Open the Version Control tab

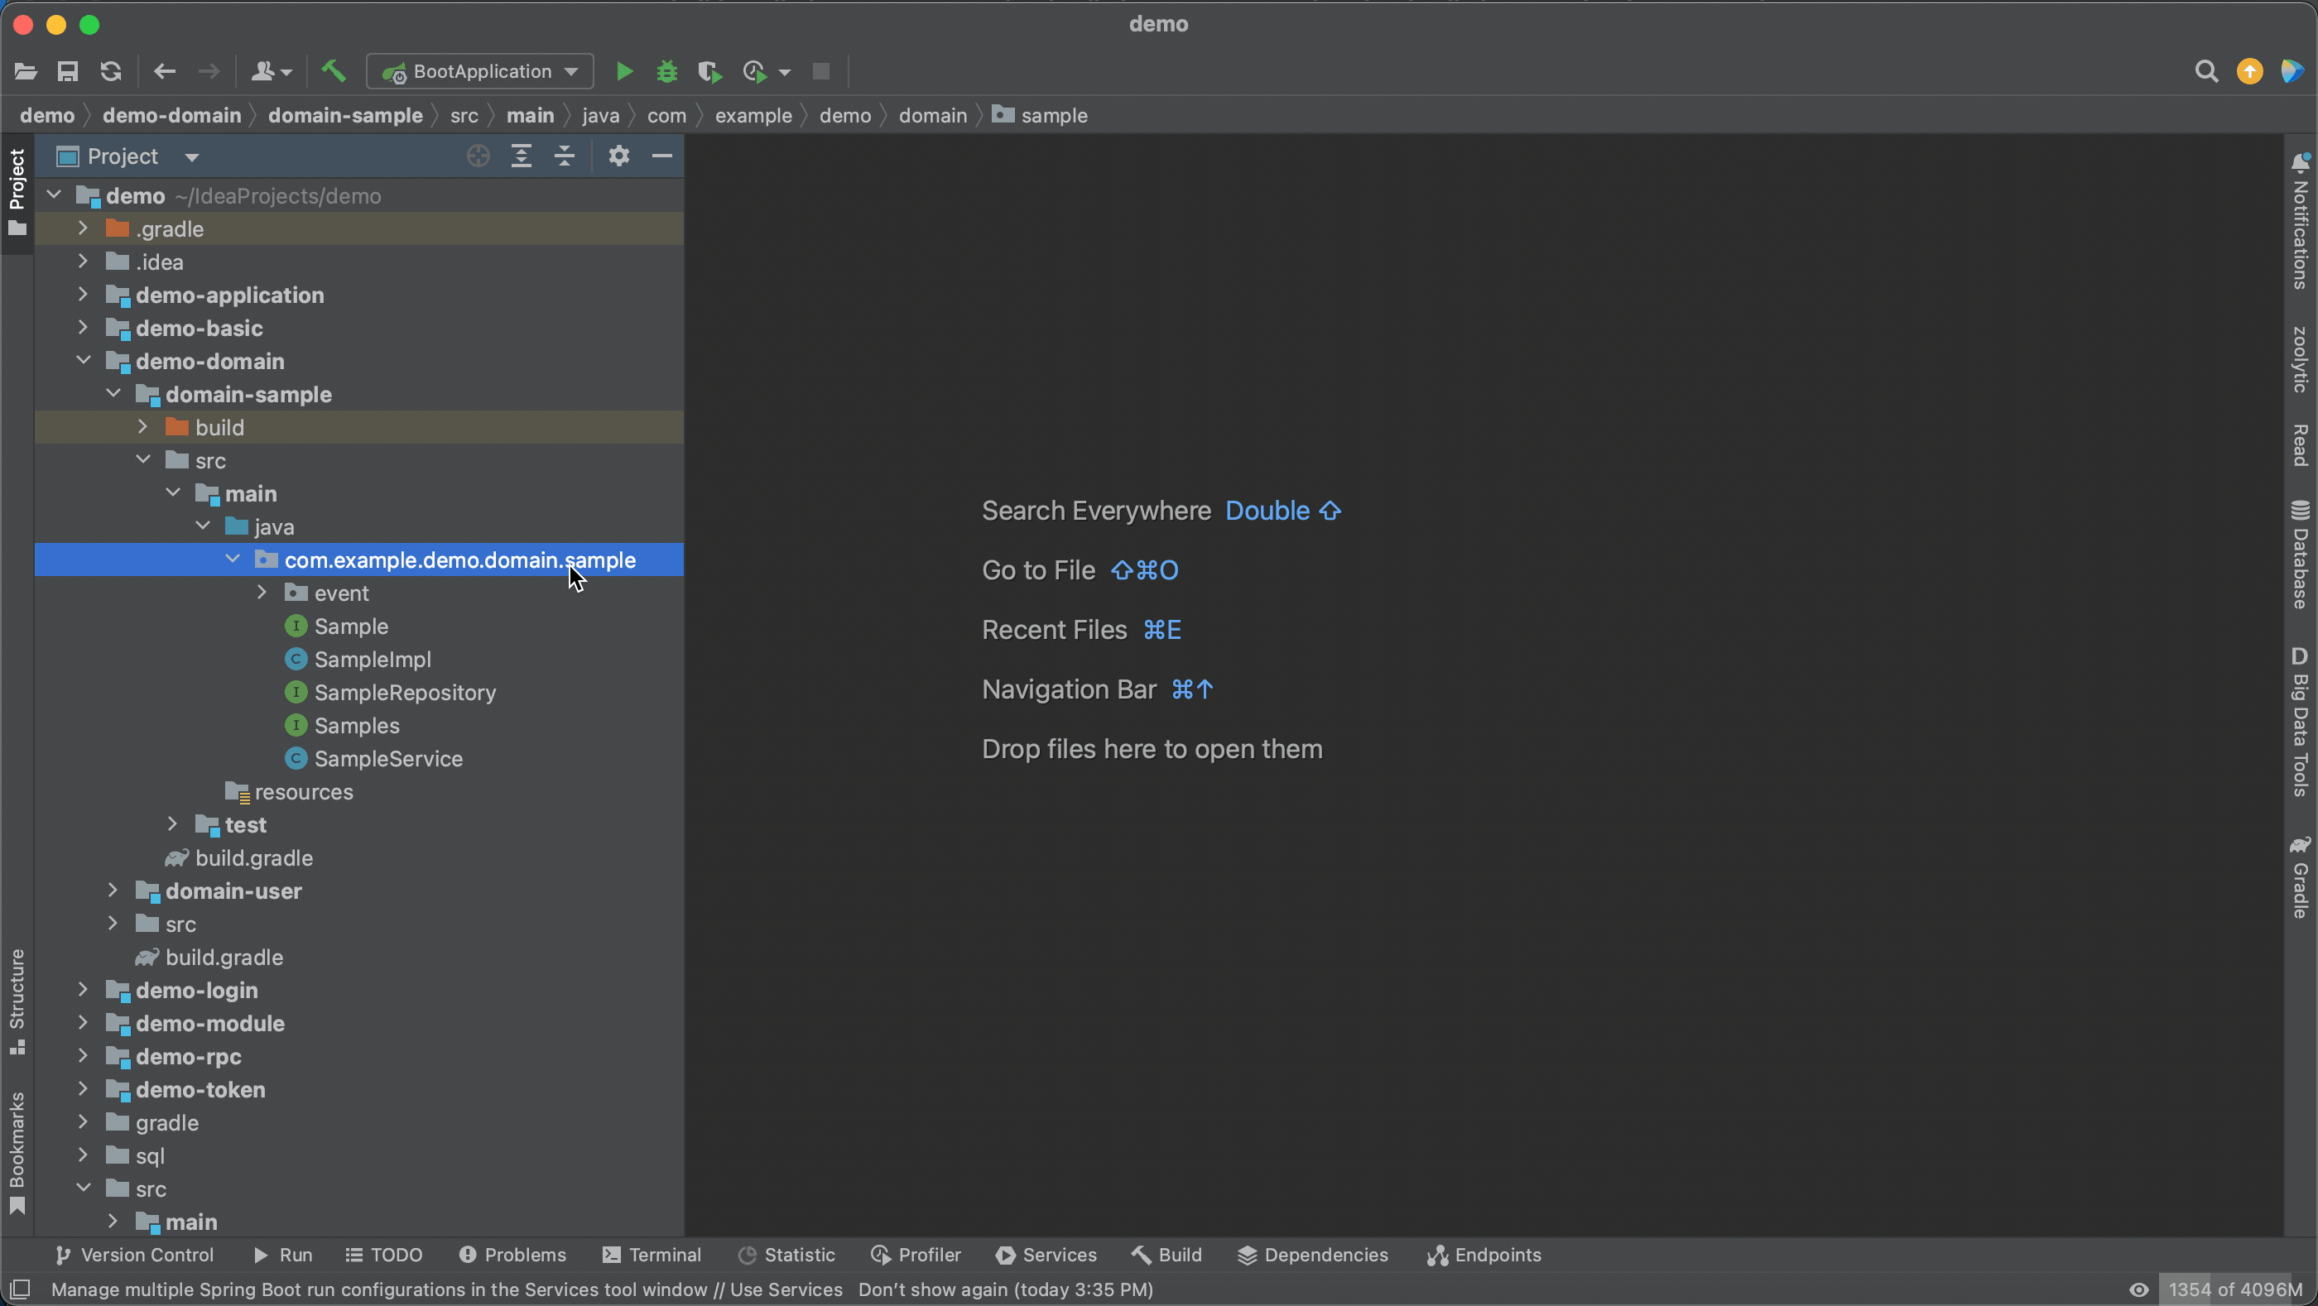click(x=134, y=1255)
